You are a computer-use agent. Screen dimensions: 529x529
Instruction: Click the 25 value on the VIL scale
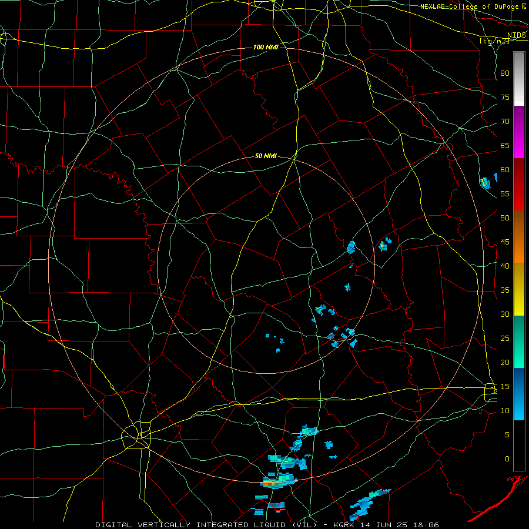click(x=505, y=339)
